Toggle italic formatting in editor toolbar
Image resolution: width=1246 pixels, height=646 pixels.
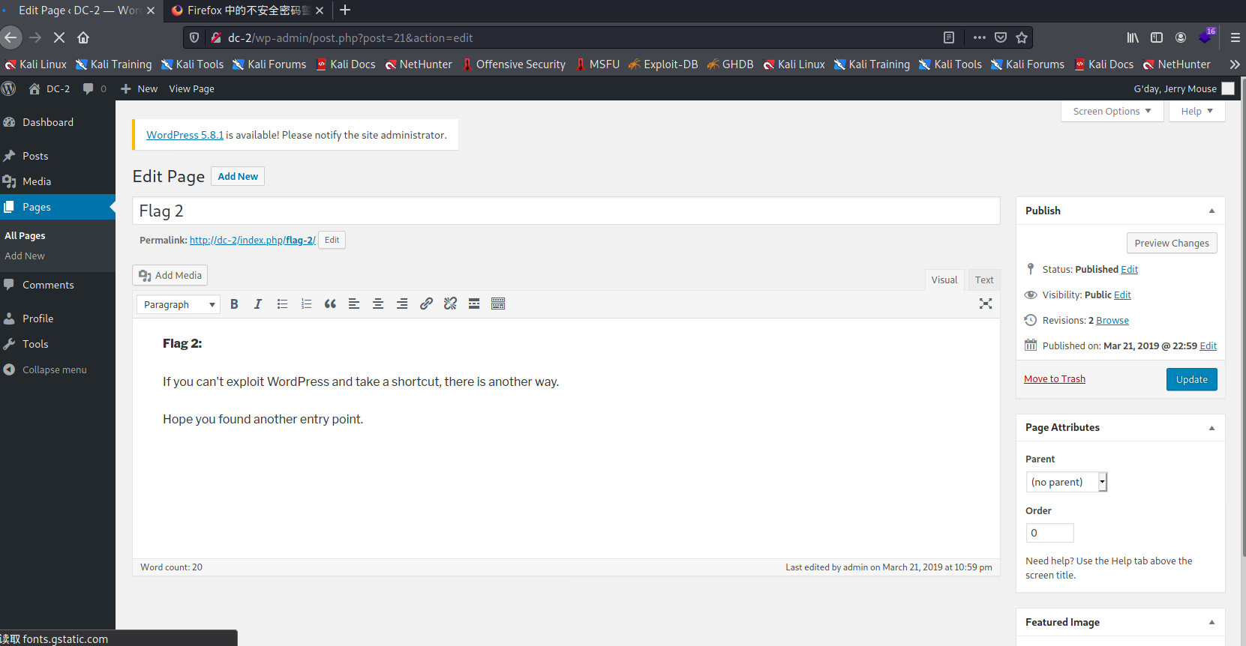[257, 304]
